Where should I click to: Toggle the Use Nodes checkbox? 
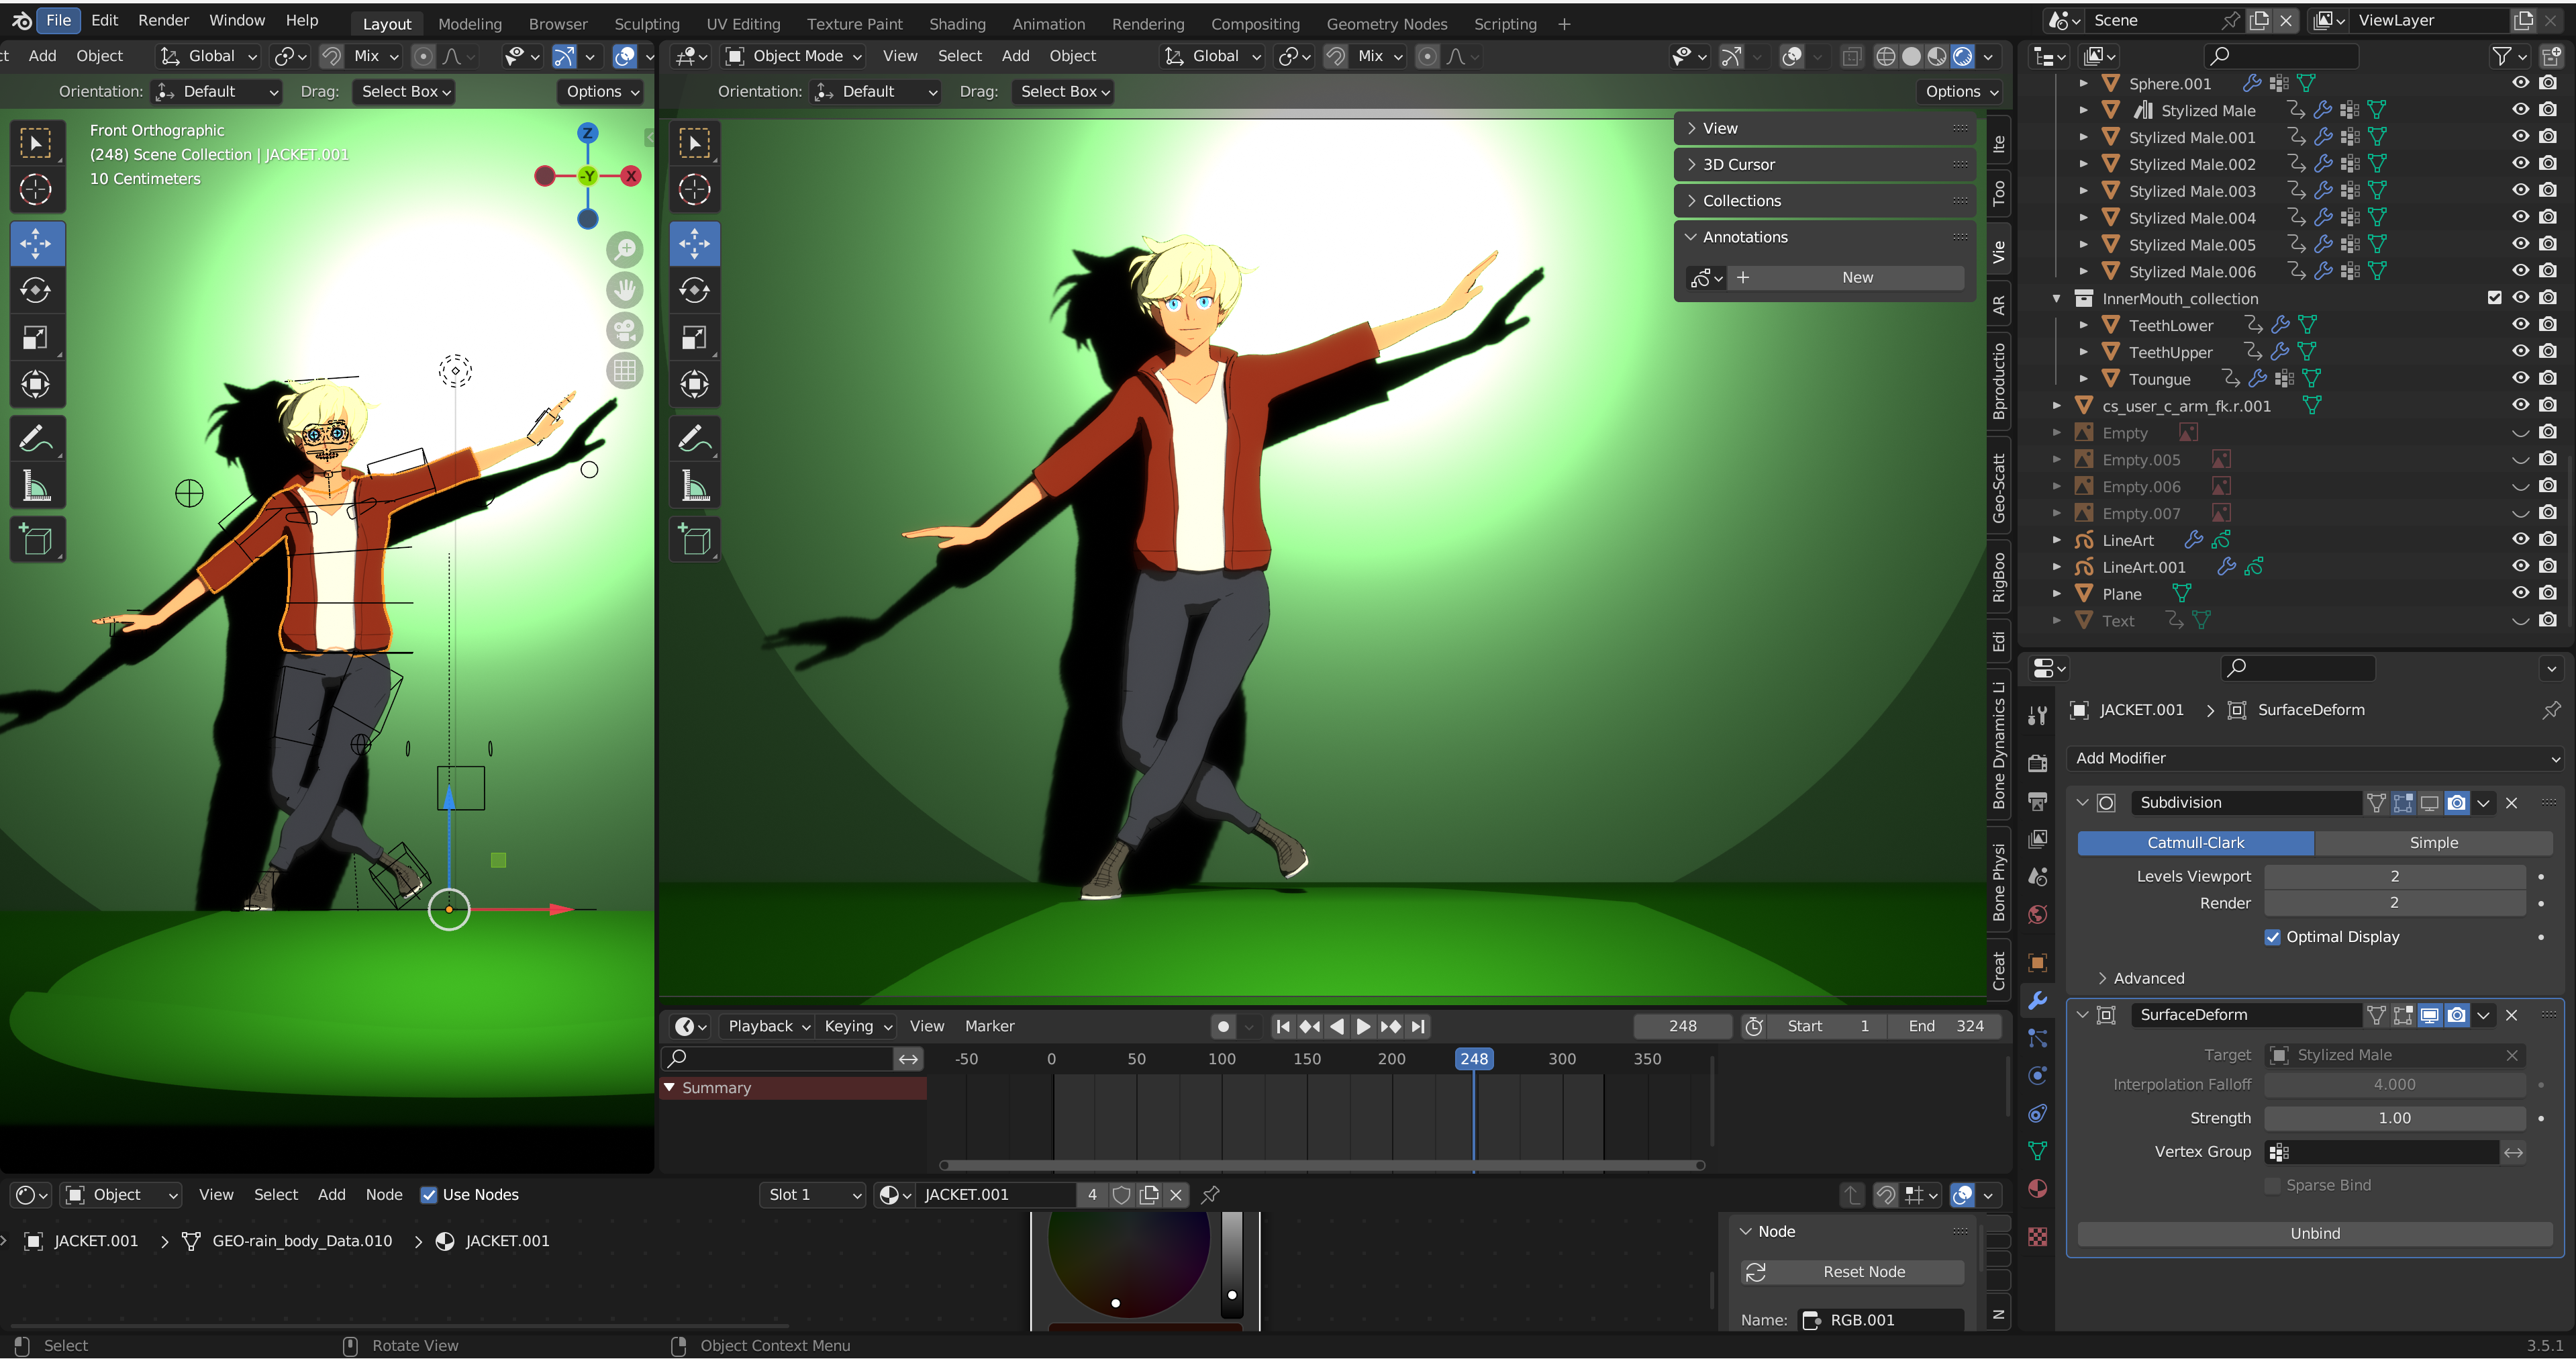[x=429, y=1194]
